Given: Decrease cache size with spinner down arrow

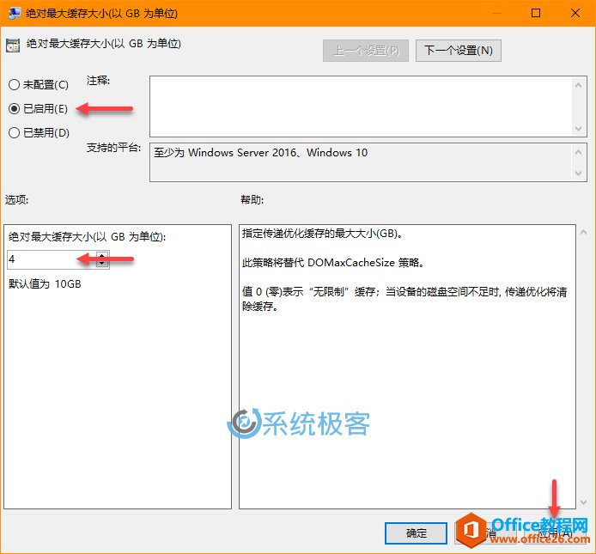Looking at the screenshot, I should point(102,264).
